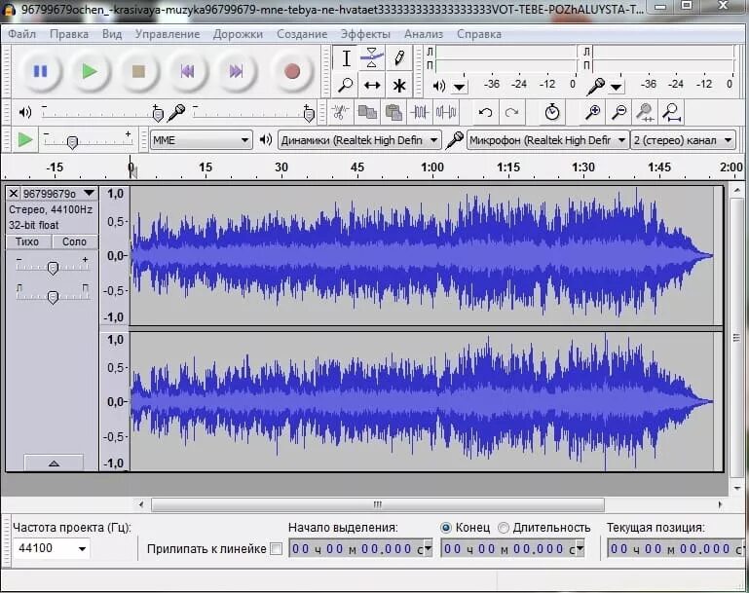Collapse the track with the triangle button
749x593 pixels.
[x=54, y=463]
